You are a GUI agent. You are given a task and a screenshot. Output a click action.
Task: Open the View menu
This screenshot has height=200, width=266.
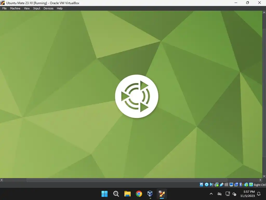coord(27,8)
